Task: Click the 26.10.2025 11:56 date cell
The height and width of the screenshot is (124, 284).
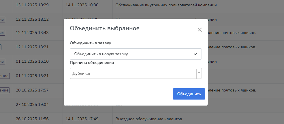Action: 32,119
